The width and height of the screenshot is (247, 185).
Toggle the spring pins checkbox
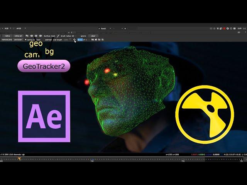tap(26, 40)
